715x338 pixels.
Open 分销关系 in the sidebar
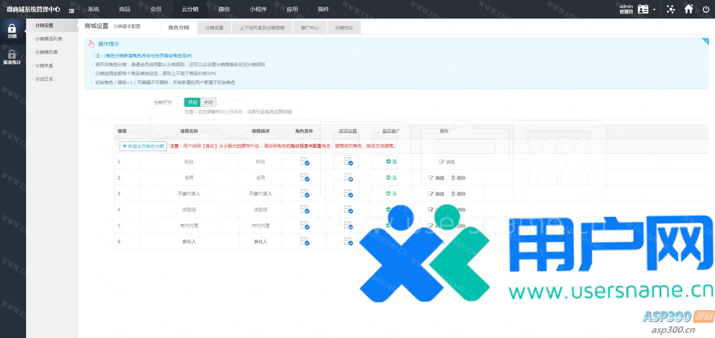[44, 65]
